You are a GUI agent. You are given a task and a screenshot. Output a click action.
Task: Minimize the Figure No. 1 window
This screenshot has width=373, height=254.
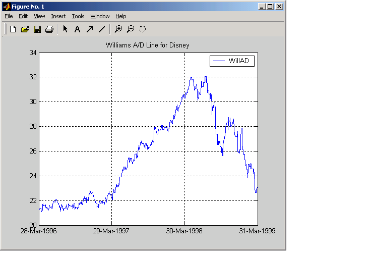point(262,7)
